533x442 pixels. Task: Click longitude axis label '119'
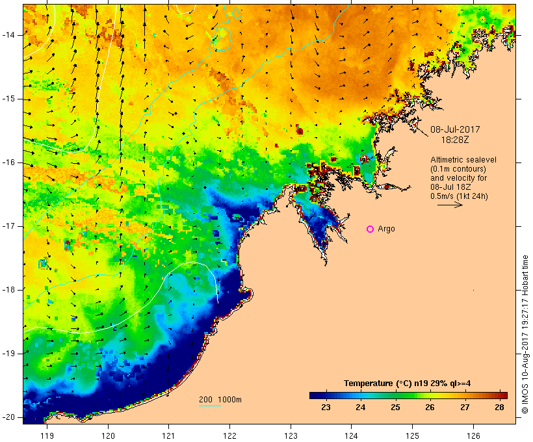tap(47, 435)
